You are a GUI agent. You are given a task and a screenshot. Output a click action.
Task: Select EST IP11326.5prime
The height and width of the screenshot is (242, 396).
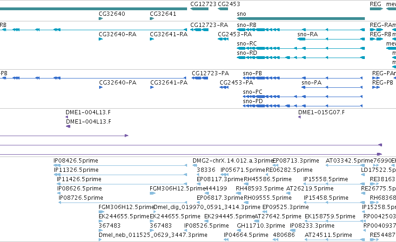tap(76, 170)
